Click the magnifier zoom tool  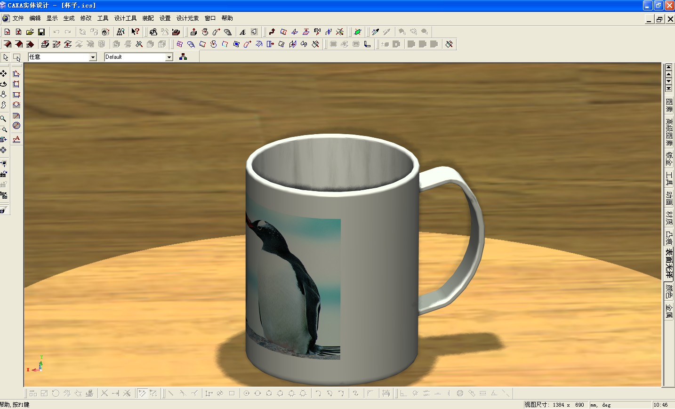pos(4,119)
